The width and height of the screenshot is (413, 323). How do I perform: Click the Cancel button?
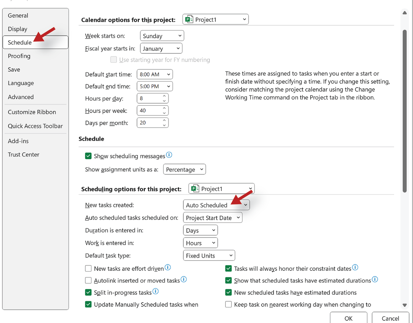click(390, 318)
